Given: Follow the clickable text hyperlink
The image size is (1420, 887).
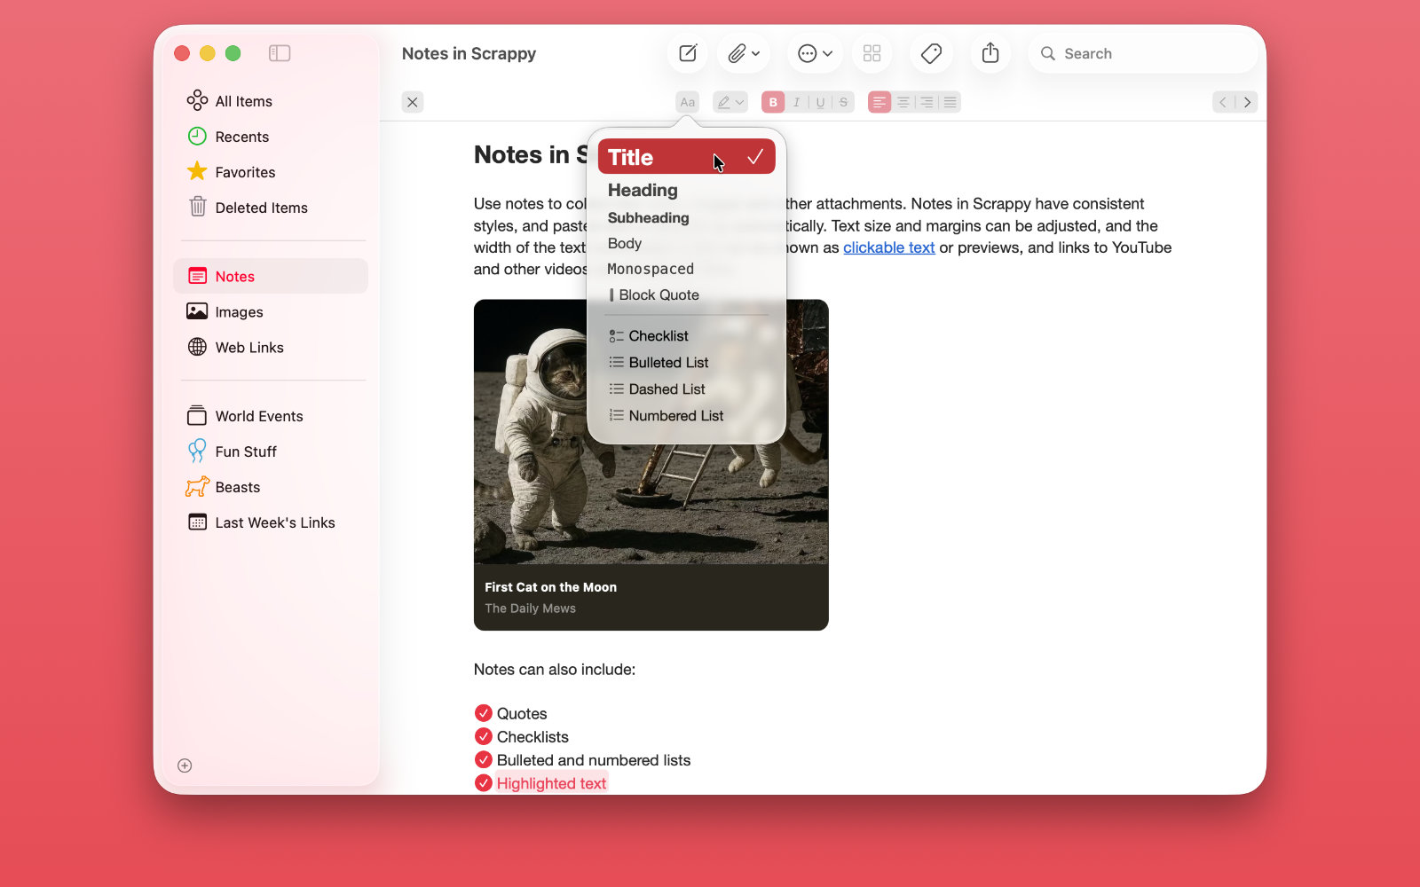Looking at the screenshot, I should point(888,247).
